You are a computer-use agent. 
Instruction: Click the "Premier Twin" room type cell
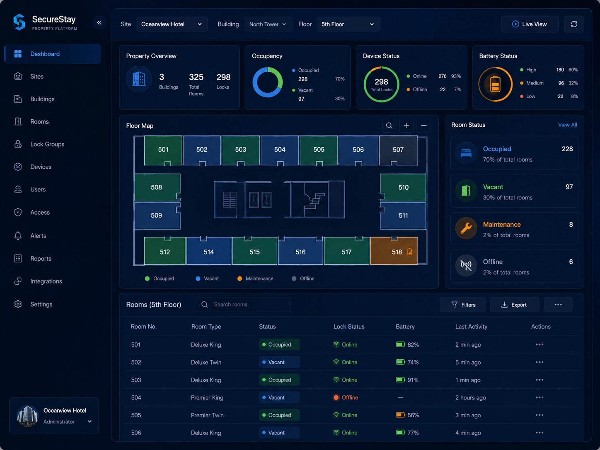point(207,415)
